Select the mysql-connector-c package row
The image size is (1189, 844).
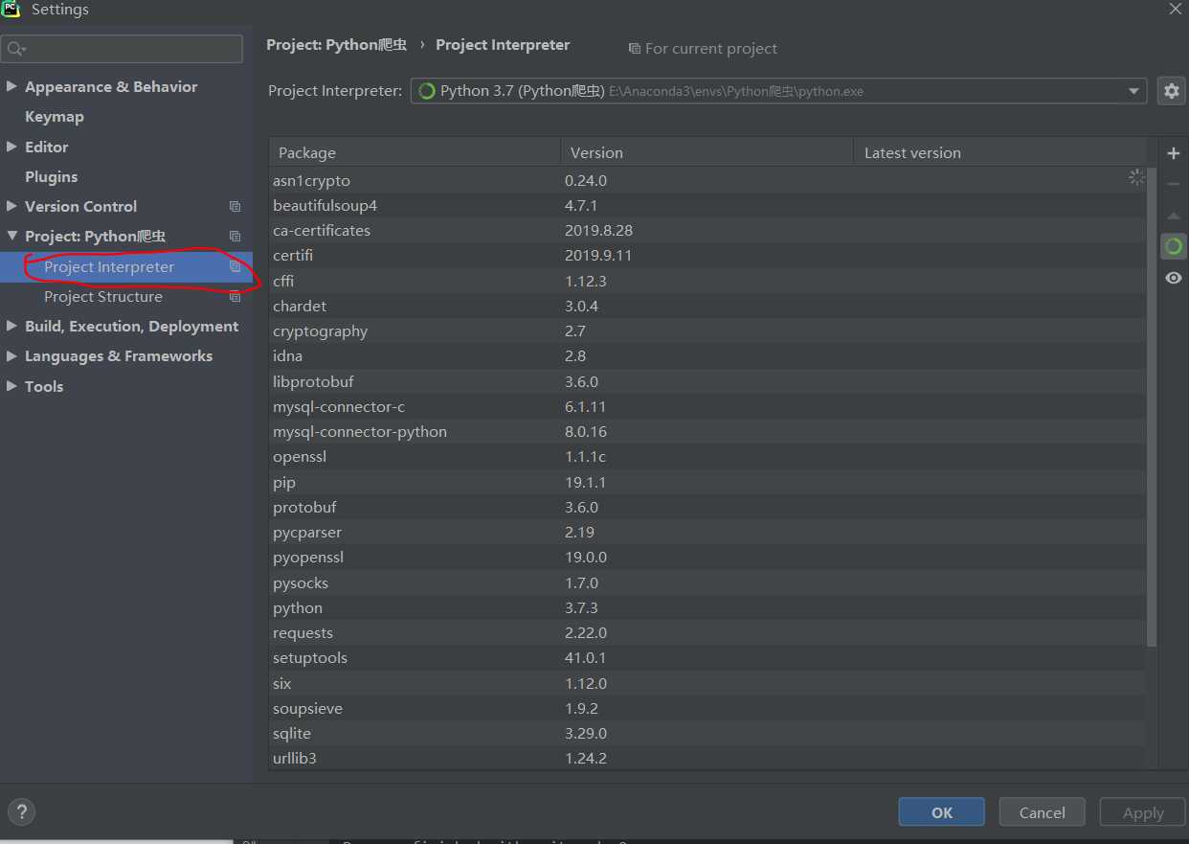707,406
